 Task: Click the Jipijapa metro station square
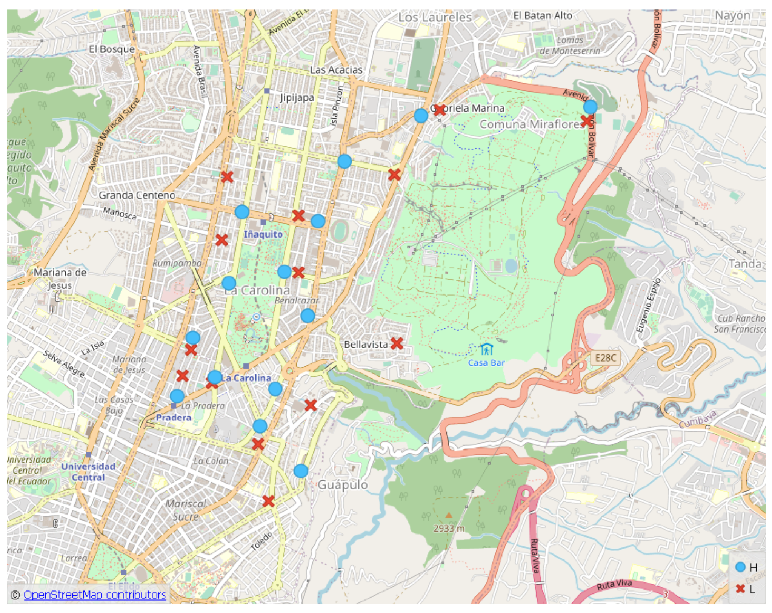click(267, 91)
